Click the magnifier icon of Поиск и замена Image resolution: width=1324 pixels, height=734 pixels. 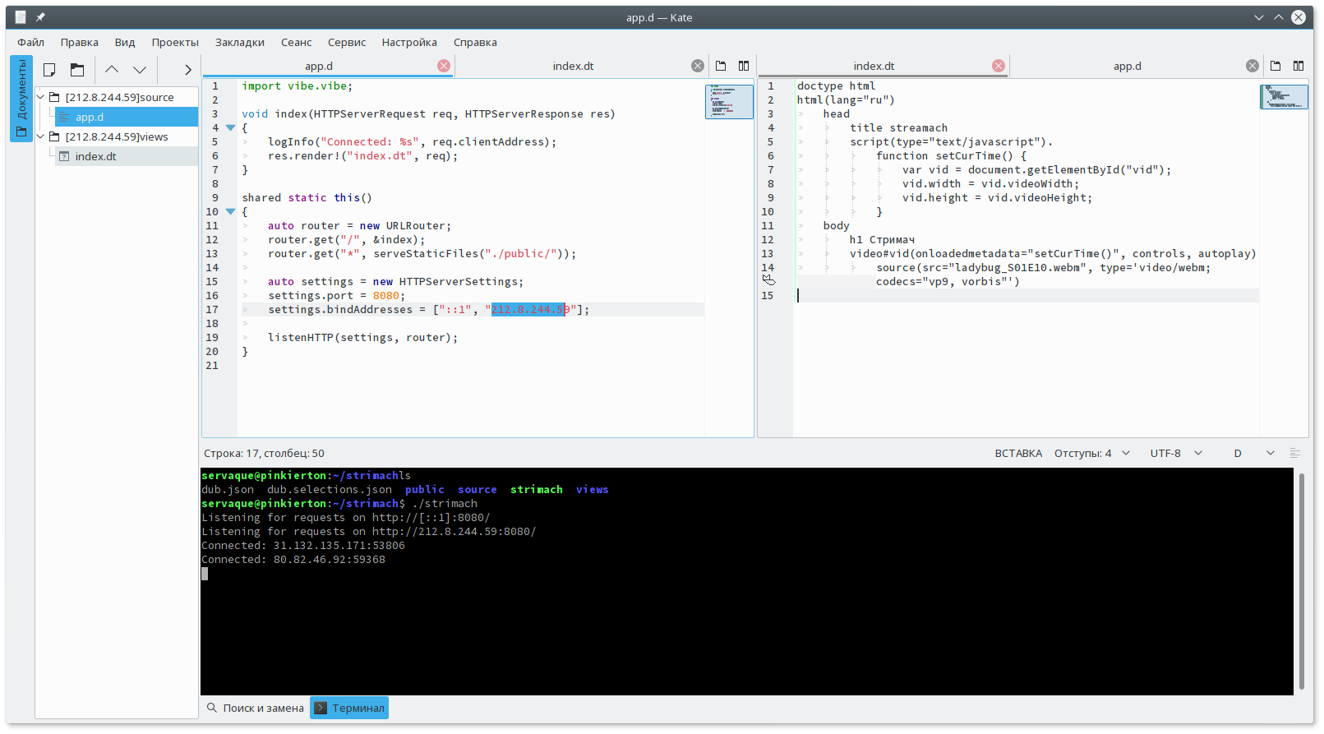coord(212,708)
